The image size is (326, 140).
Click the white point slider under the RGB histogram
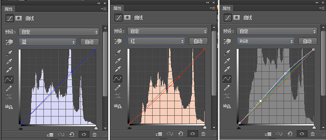point(314,127)
